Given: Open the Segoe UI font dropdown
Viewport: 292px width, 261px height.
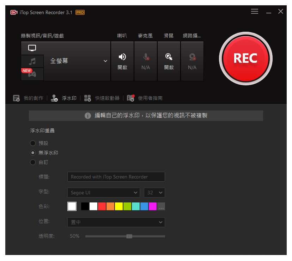Looking at the screenshot, I should (x=104, y=193).
